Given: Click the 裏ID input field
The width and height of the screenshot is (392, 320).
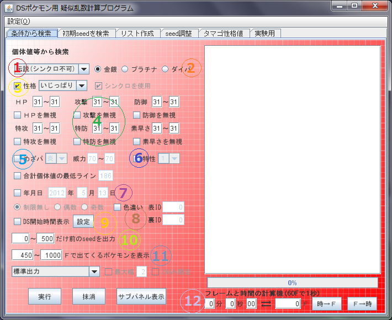Looking at the screenshot, I should click(x=173, y=220).
